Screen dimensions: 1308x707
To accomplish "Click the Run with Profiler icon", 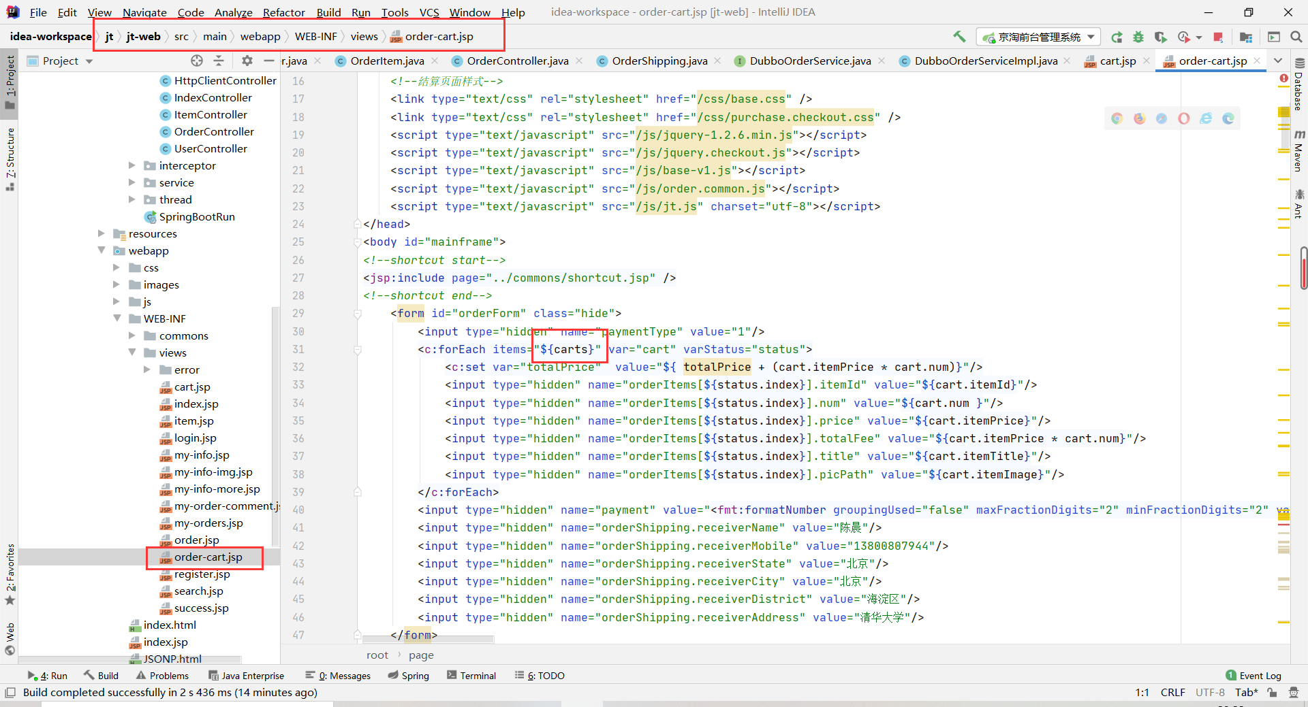I will 1184,37.
